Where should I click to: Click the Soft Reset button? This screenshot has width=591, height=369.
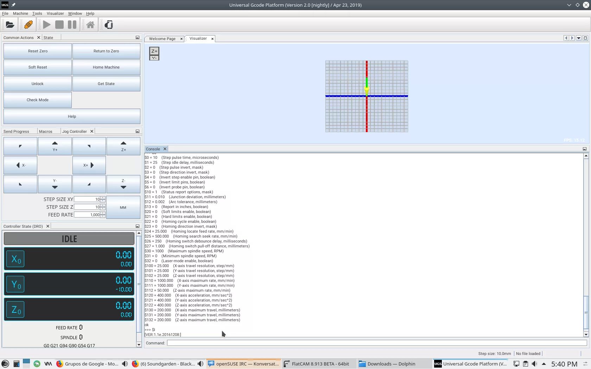tap(38, 67)
